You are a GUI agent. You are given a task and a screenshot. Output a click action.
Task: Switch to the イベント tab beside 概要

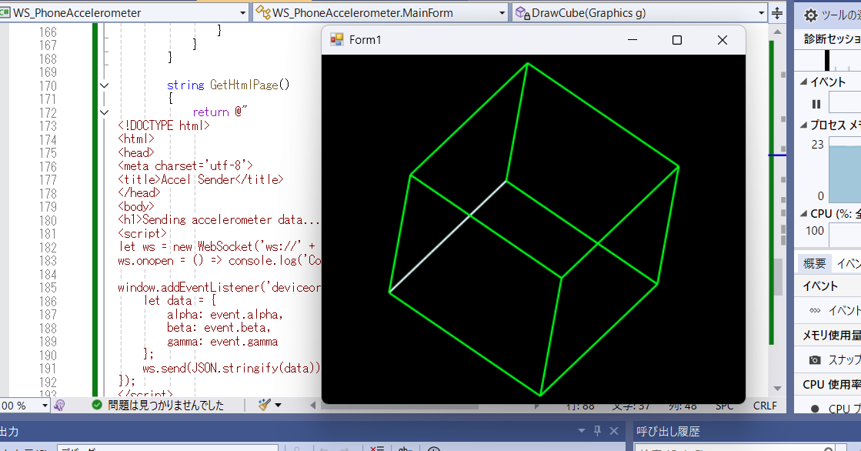(848, 264)
